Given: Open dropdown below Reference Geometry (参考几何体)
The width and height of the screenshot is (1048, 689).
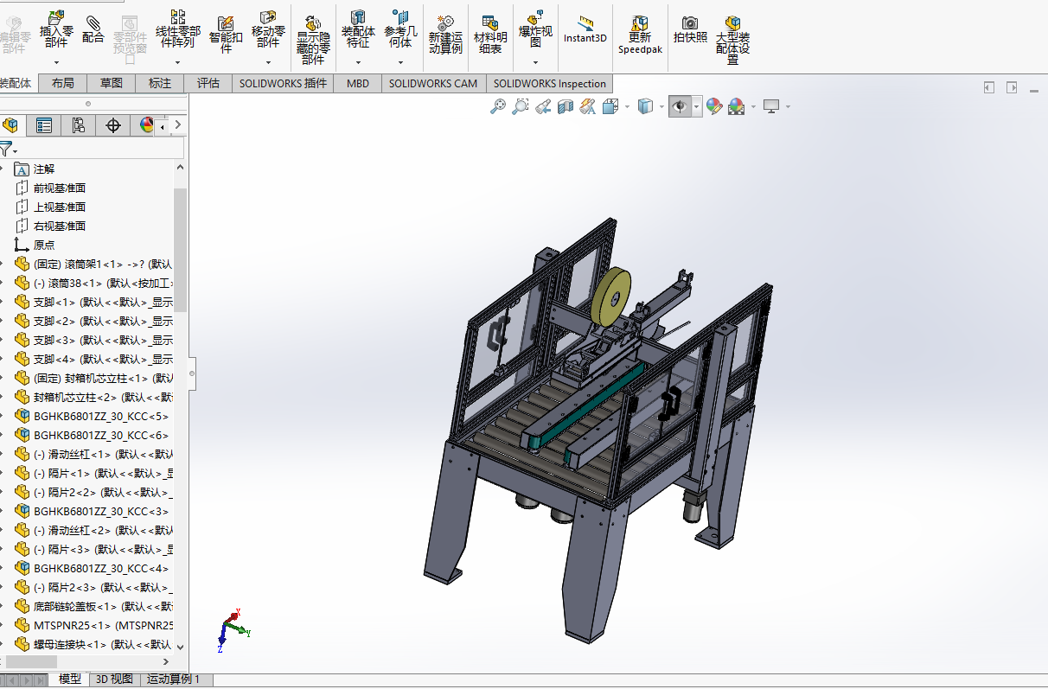Looking at the screenshot, I should coord(400,62).
